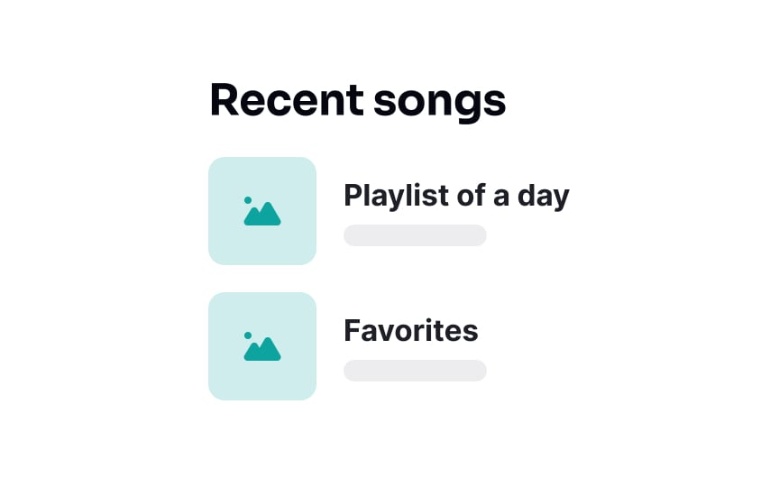779x487 pixels.
Task: Open the Favorites cover thumbnail
Action: point(262,346)
